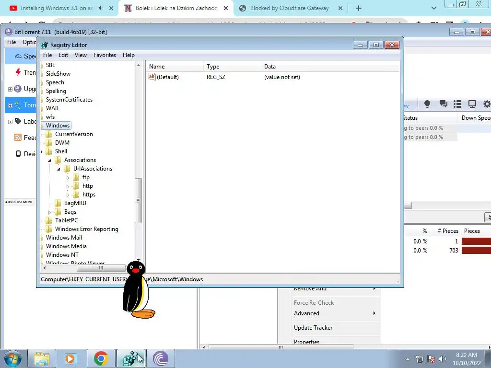Screen dimensions: 491x368
Task: Select the (Default) registry value
Action: tap(167, 77)
